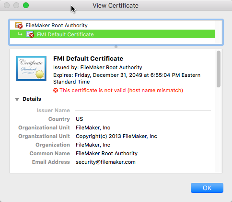This screenshot has width=232, height=202.
Task: Click the Common Name value FileMaker Root Authority
Action: 106,153
